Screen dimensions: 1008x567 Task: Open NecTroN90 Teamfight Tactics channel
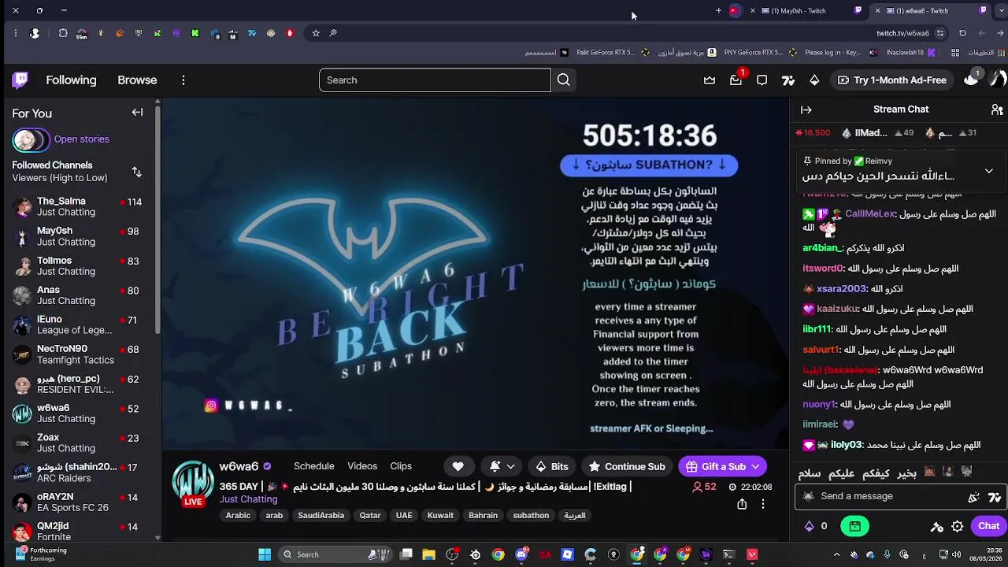pos(80,354)
